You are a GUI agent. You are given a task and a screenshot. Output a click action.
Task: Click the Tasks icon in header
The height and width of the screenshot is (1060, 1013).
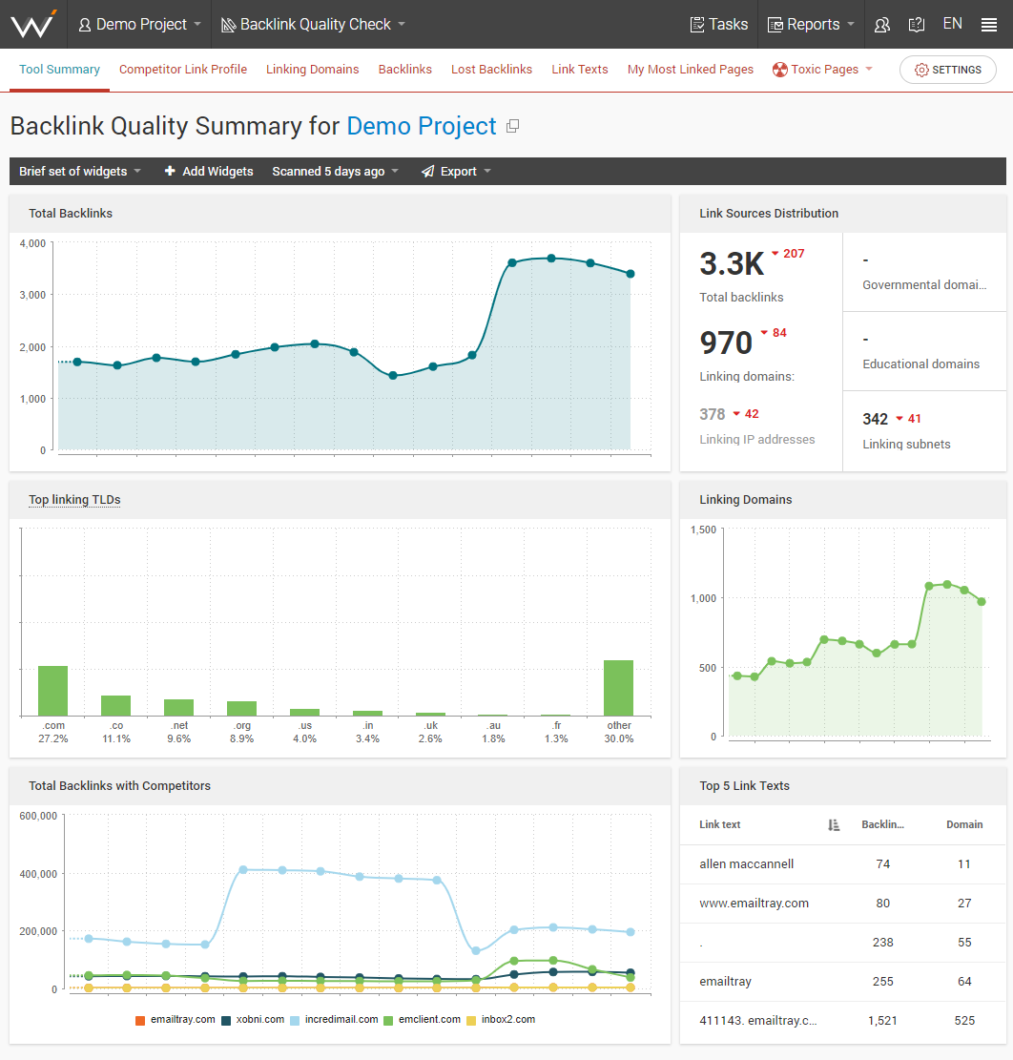point(696,25)
